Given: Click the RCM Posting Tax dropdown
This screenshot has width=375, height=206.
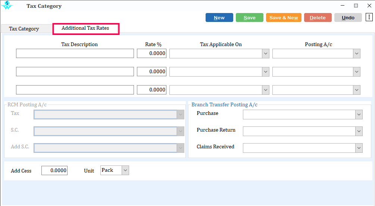Looking at the screenshot, I should click(x=109, y=115).
